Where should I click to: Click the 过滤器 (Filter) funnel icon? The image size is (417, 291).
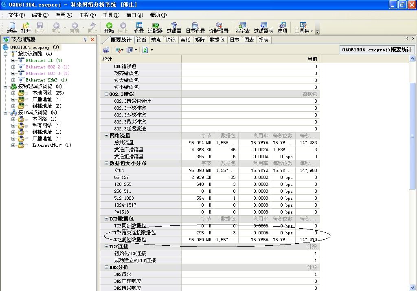click(174, 26)
